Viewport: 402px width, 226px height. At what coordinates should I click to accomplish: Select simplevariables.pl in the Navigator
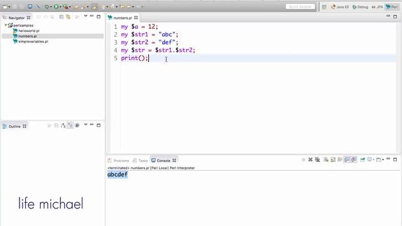pyautogui.click(x=31, y=41)
